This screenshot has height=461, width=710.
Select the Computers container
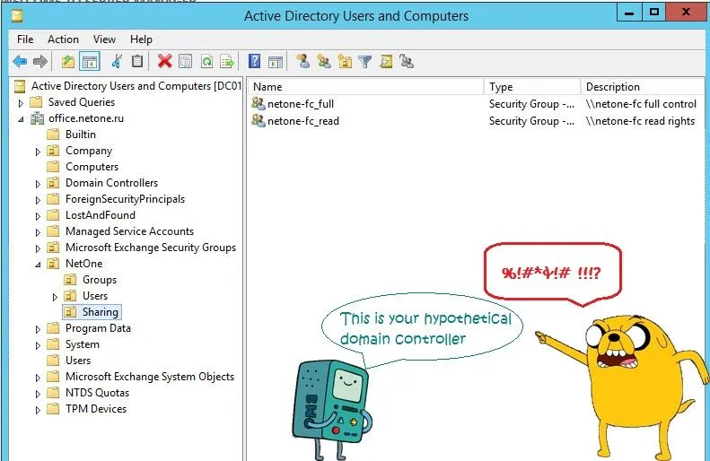92,167
